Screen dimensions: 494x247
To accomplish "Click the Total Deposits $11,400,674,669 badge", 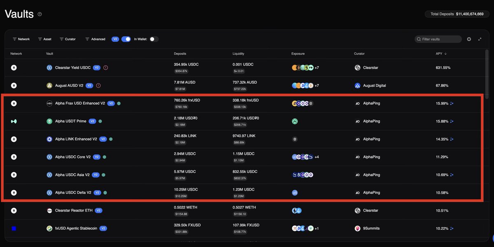I will pos(457,14).
